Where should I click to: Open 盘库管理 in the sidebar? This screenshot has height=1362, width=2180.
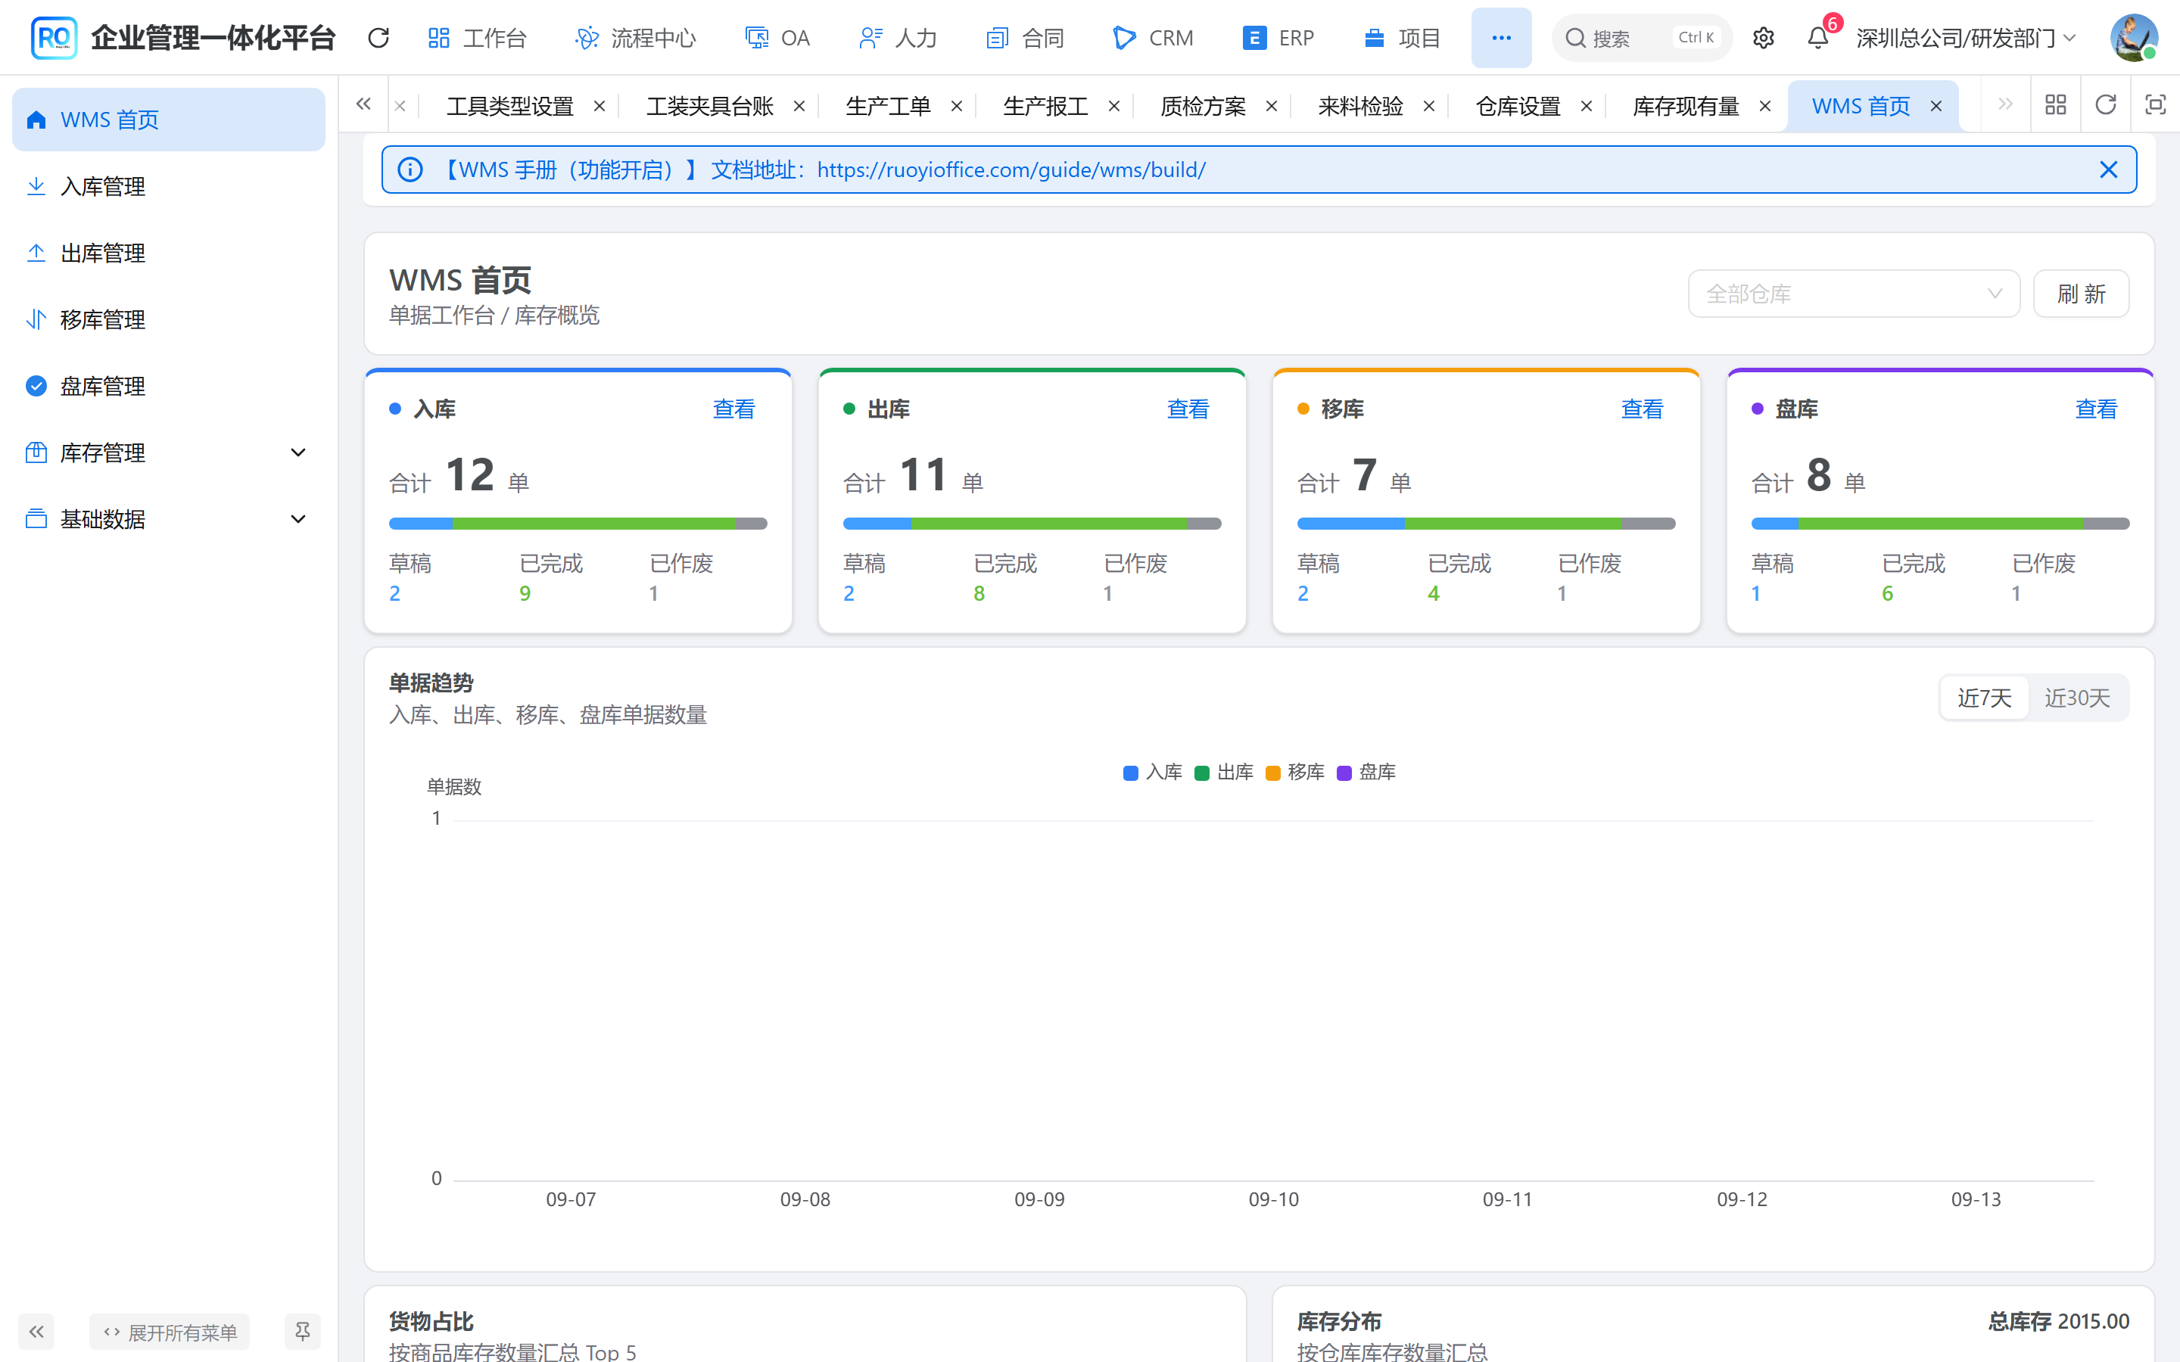pos(169,387)
